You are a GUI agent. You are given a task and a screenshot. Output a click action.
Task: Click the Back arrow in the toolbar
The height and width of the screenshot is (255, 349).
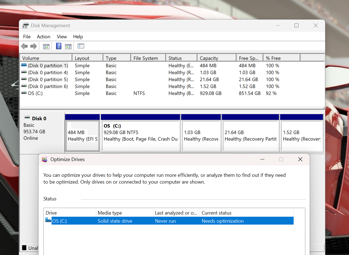24,46
